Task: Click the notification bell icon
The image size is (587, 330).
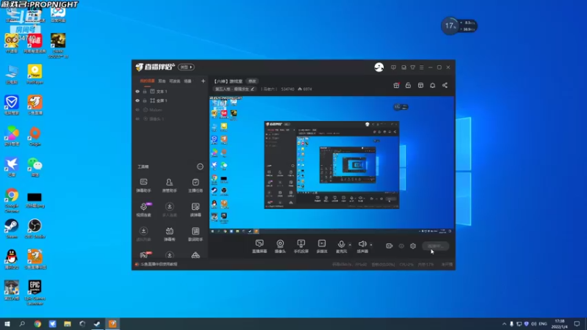Action: click(x=432, y=85)
